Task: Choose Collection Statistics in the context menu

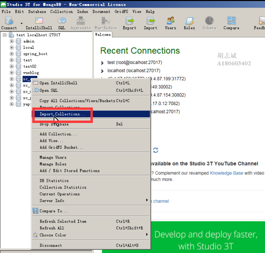Action: [91, 187]
